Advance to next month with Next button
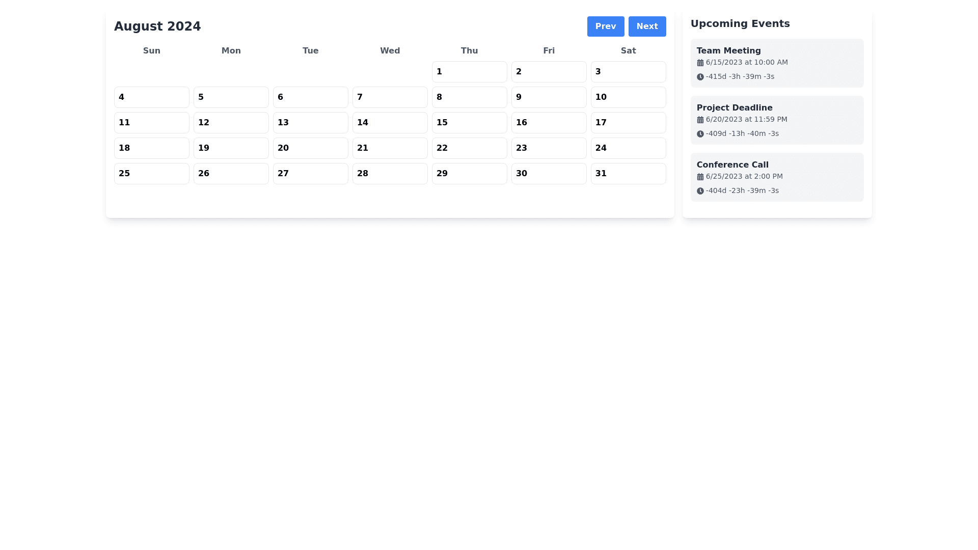Screen dimensions: 978x550 [x=646, y=26]
